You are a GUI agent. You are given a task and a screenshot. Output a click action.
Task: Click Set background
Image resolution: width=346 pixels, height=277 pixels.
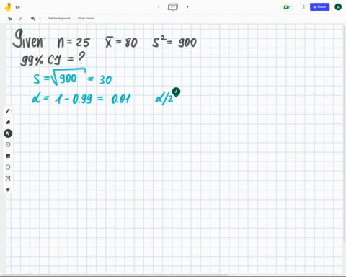pos(59,19)
